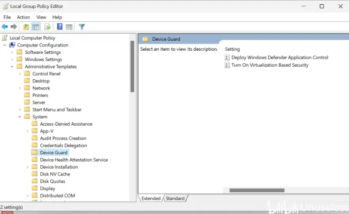Click the tree pane vertical scrollbar thumb

(x=132, y=66)
